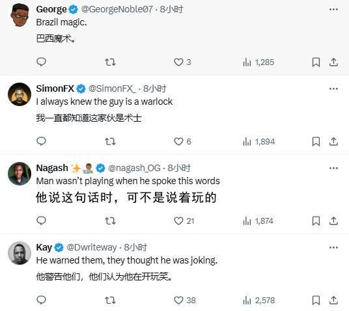This screenshot has height=311, width=349.
Task: Reply to George's "Brazil magic" tweet
Action: [x=41, y=62]
